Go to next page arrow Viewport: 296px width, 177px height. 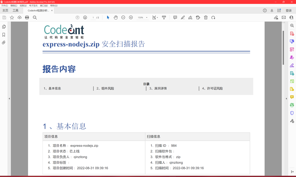pos(85,17)
